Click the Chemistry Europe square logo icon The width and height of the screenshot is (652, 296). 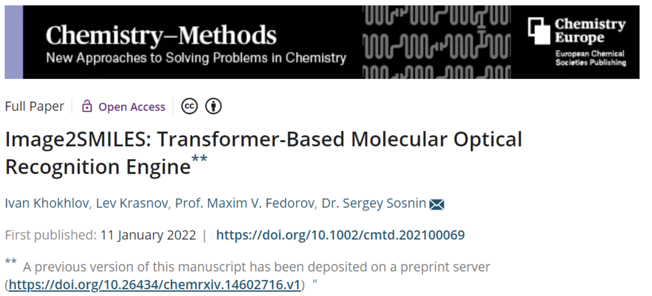pos(539,30)
